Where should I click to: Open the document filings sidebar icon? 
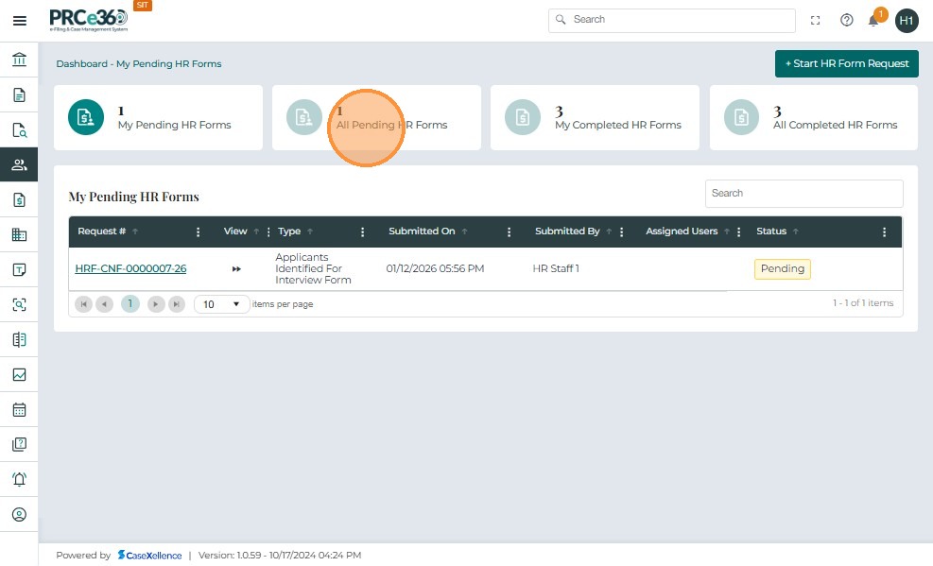[x=19, y=95]
